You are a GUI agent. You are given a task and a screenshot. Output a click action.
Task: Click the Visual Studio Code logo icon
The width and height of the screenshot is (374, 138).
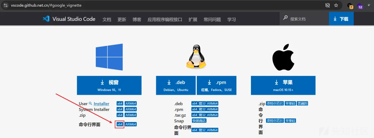pos(46,19)
